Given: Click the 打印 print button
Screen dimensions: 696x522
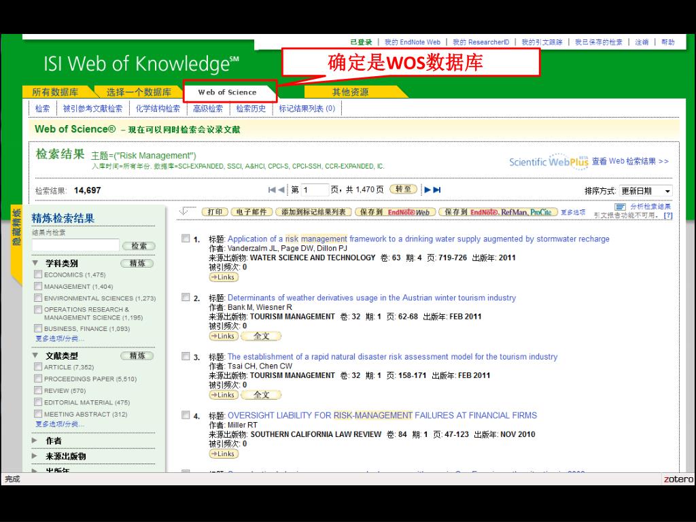Looking at the screenshot, I should pos(215,212).
